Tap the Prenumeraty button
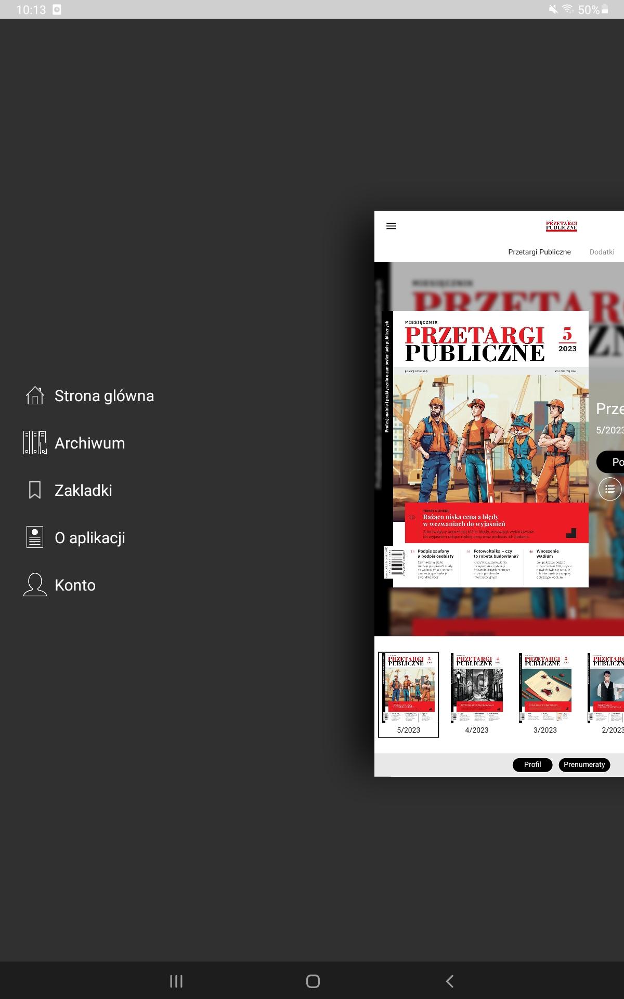 click(584, 764)
